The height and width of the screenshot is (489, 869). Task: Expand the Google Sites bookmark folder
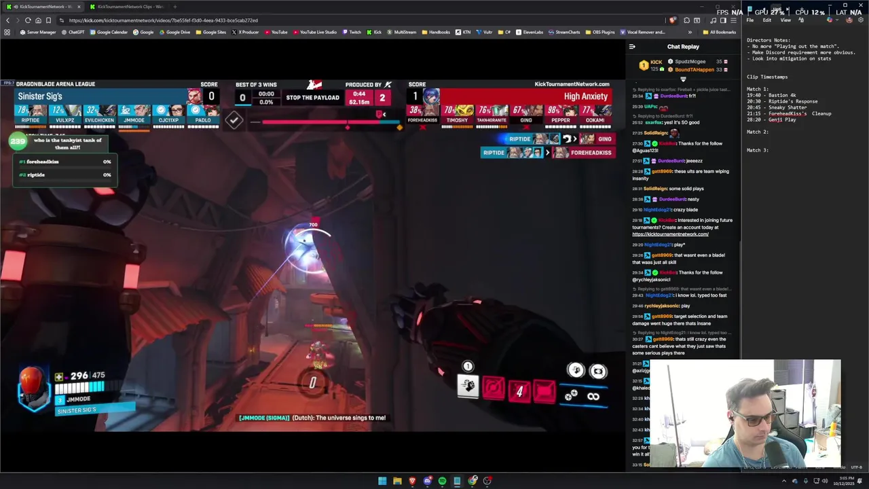pos(211,32)
